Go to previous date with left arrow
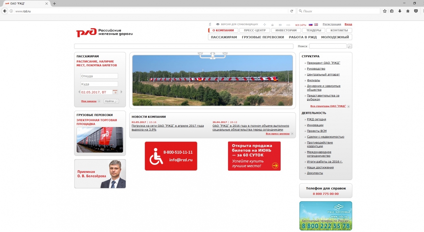This screenshot has width=424, height=232. [79, 92]
